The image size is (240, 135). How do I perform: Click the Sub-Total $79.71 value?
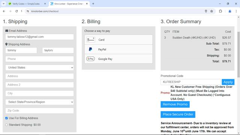pyautogui.click(x=226, y=43)
